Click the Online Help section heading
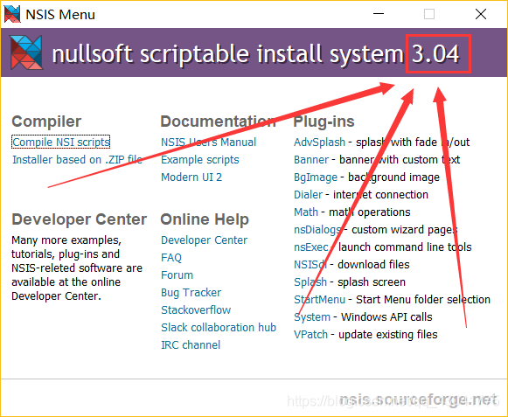This screenshot has height=417, width=508. (205, 219)
